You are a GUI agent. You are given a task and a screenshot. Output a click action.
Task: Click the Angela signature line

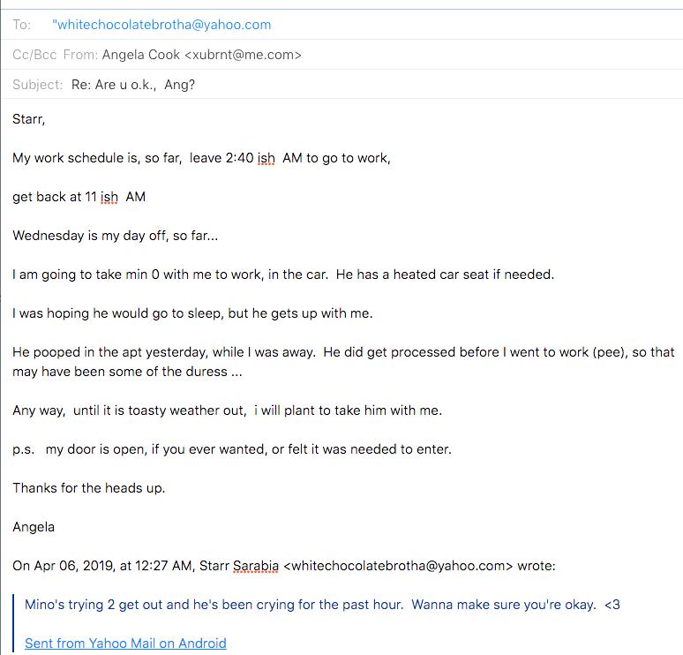tap(34, 527)
